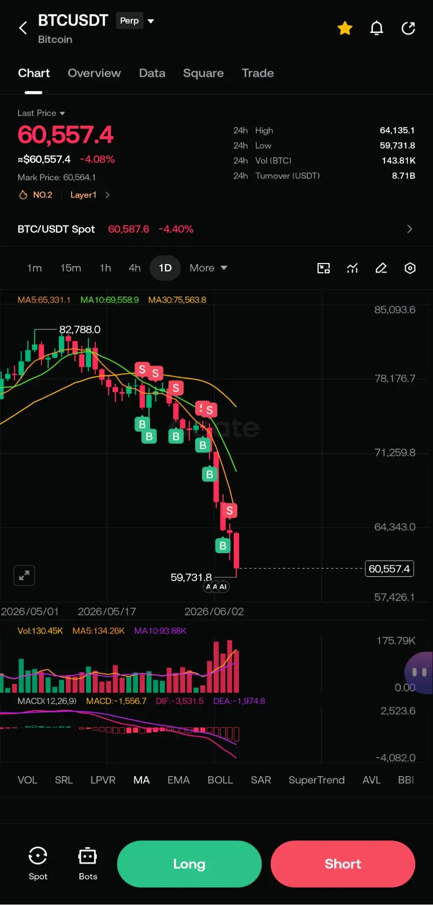The height and width of the screenshot is (905, 433).
Task: Tap the AI marker below the candles
Action: tap(223, 587)
